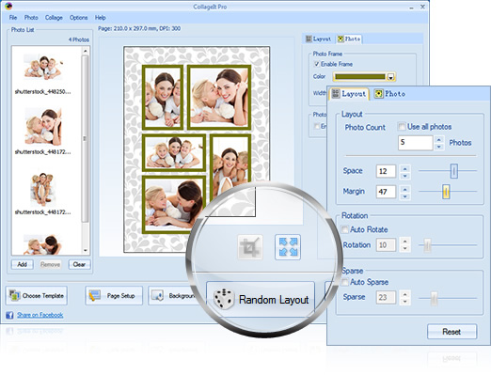Click photo list scrollbar down arrow
The width and height of the screenshot is (491, 375).
pyautogui.click(x=86, y=251)
